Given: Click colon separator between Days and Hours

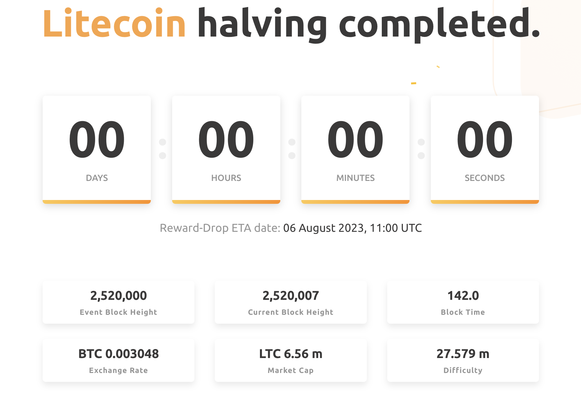Looking at the screenshot, I should 162,149.
